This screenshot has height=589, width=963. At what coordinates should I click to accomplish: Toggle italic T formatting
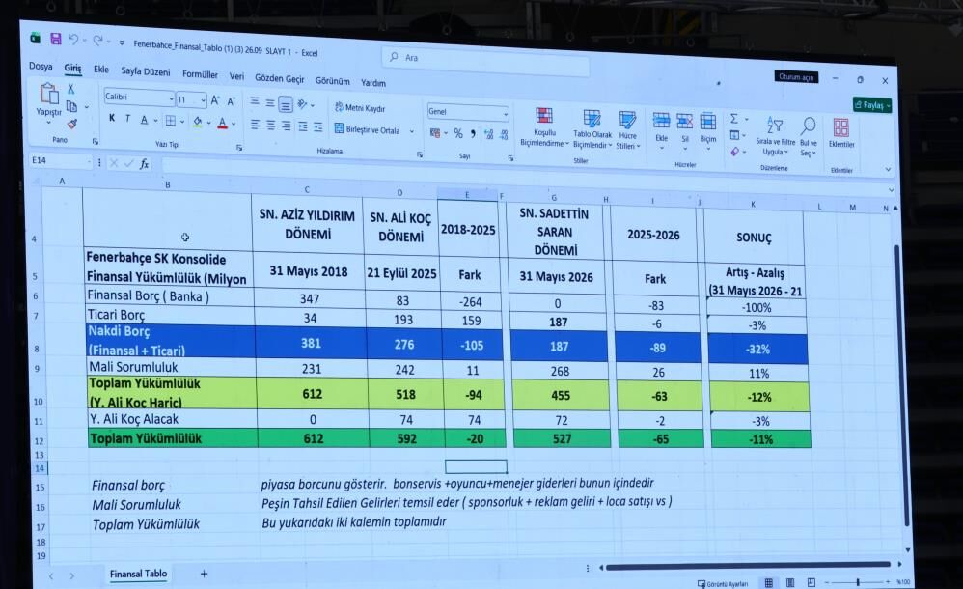127,119
